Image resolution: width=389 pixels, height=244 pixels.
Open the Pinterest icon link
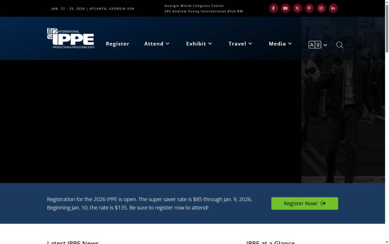point(309,8)
